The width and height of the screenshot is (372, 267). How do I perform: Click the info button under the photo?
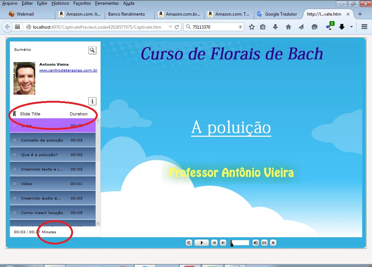[x=92, y=101]
